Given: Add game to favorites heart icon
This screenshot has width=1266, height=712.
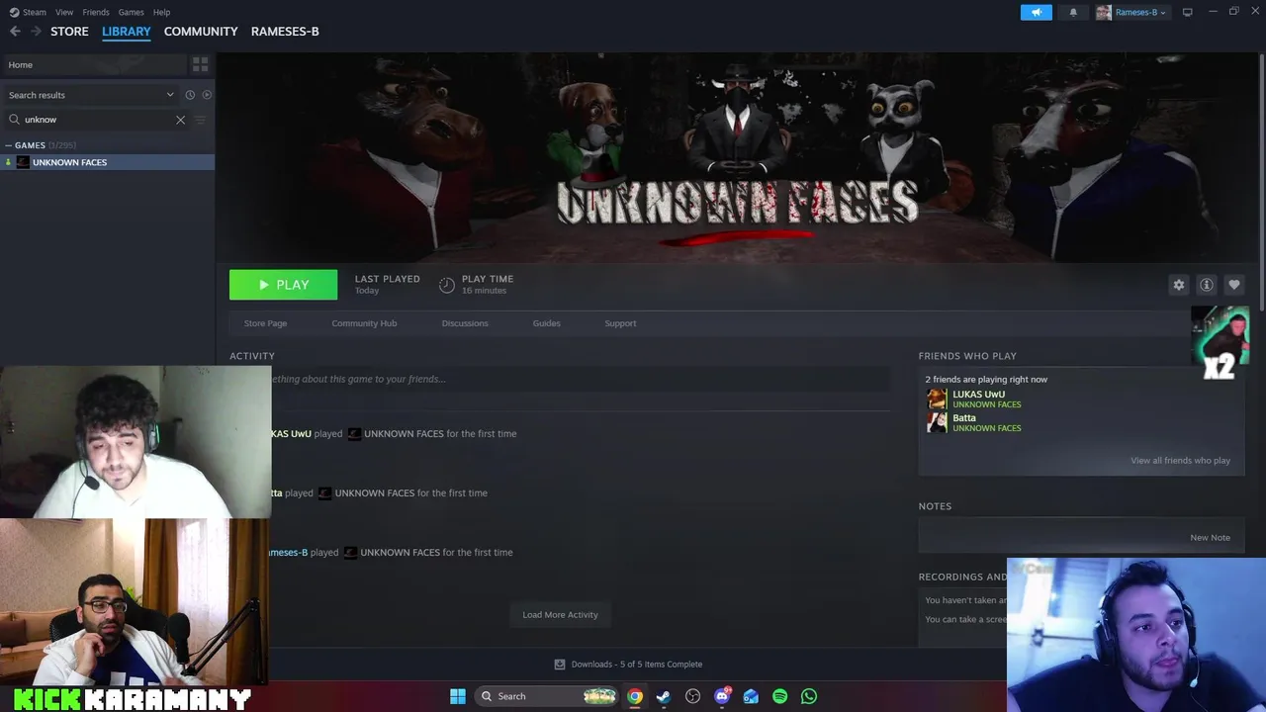Looking at the screenshot, I should 1234,285.
